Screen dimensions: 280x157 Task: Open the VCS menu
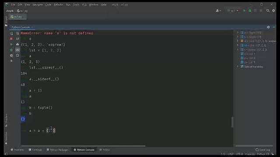tap(84, 5)
